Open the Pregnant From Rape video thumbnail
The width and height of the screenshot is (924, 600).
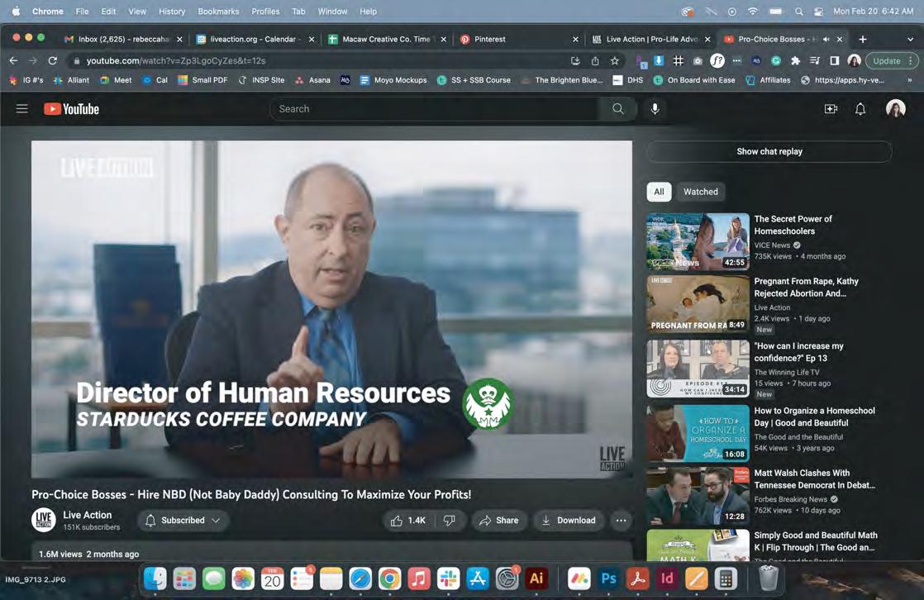point(698,304)
